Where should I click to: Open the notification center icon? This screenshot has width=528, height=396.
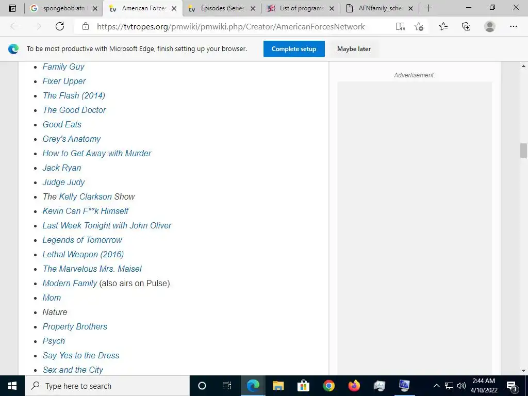[512, 386]
